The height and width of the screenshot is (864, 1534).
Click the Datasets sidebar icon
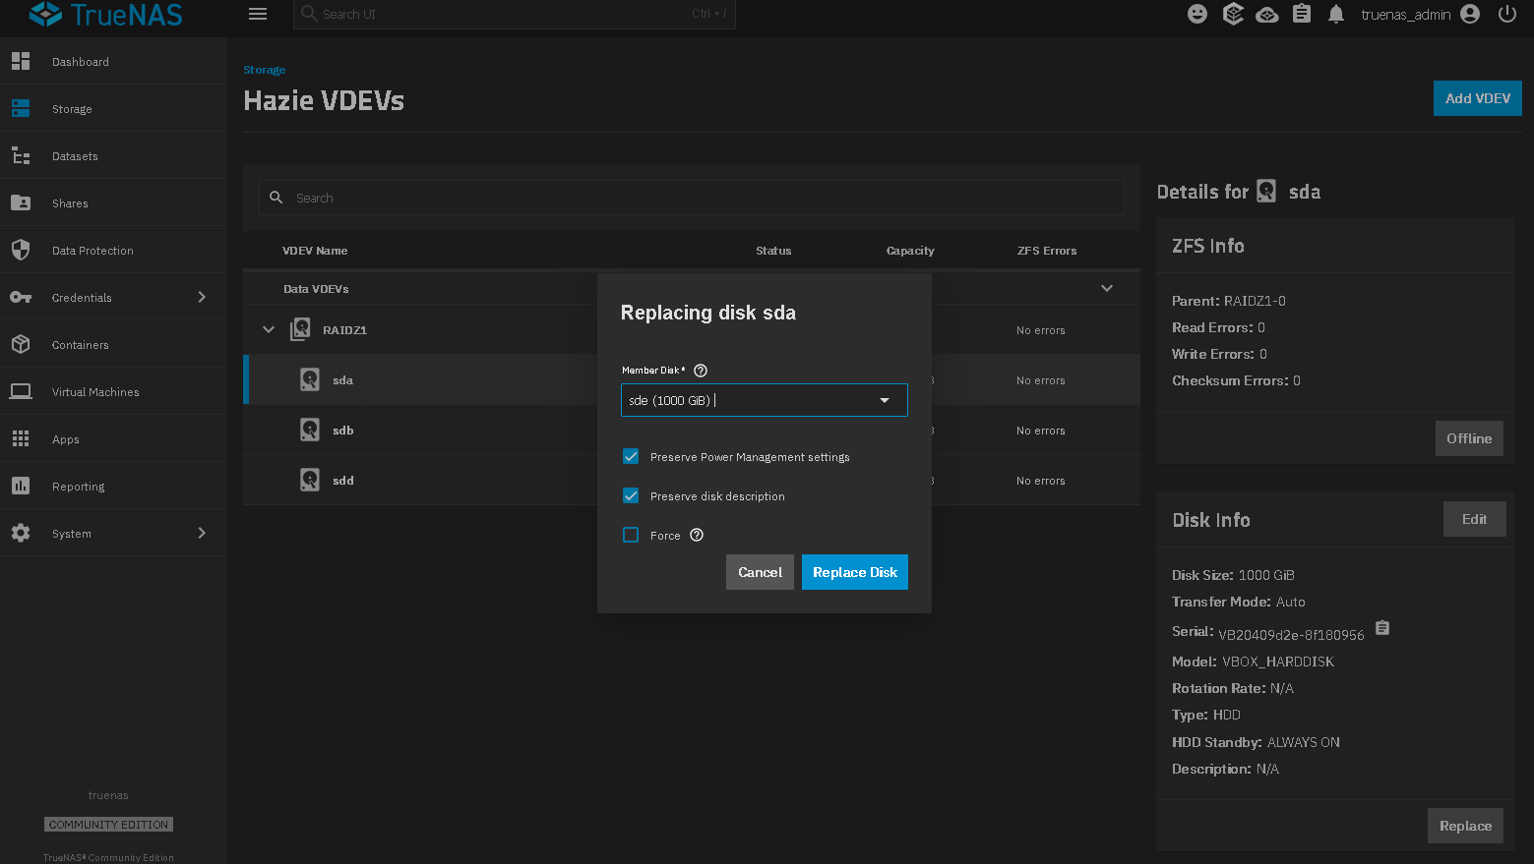coord(21,155)
